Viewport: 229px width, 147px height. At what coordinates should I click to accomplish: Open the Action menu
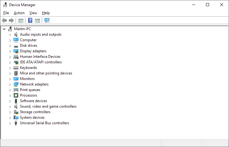19,13
